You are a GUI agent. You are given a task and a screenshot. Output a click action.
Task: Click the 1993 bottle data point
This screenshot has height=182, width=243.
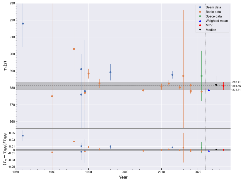click(x=100, y=83)
